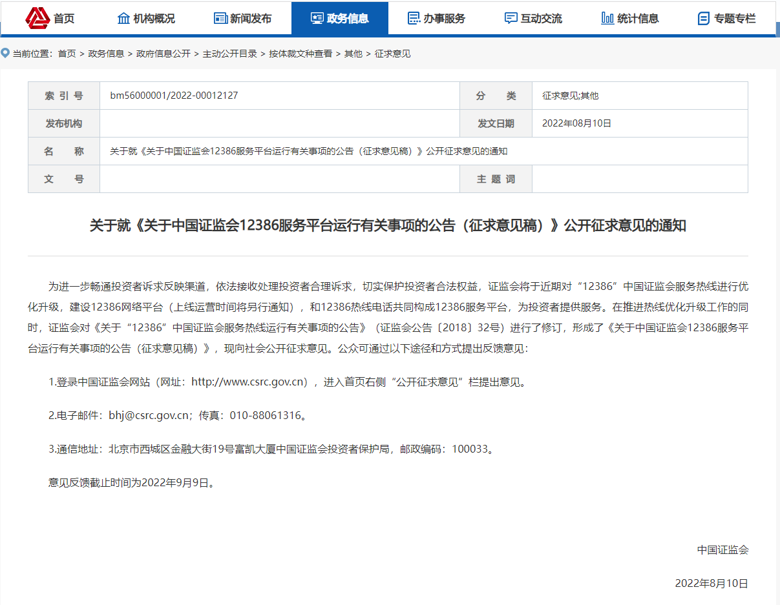Click the page icon beside 专题专栏
Viewport: 780px width, 605px height.
pos(704,18)
